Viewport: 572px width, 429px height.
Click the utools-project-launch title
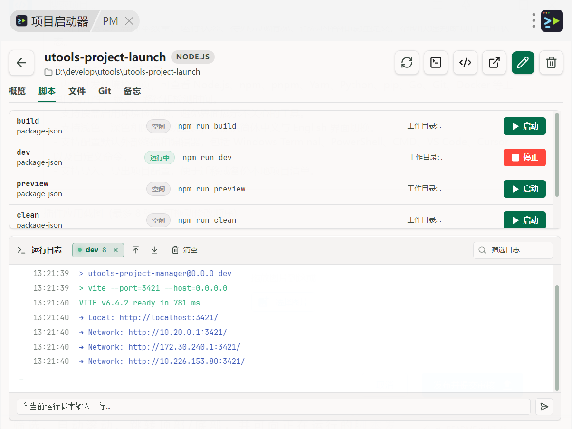105,57
